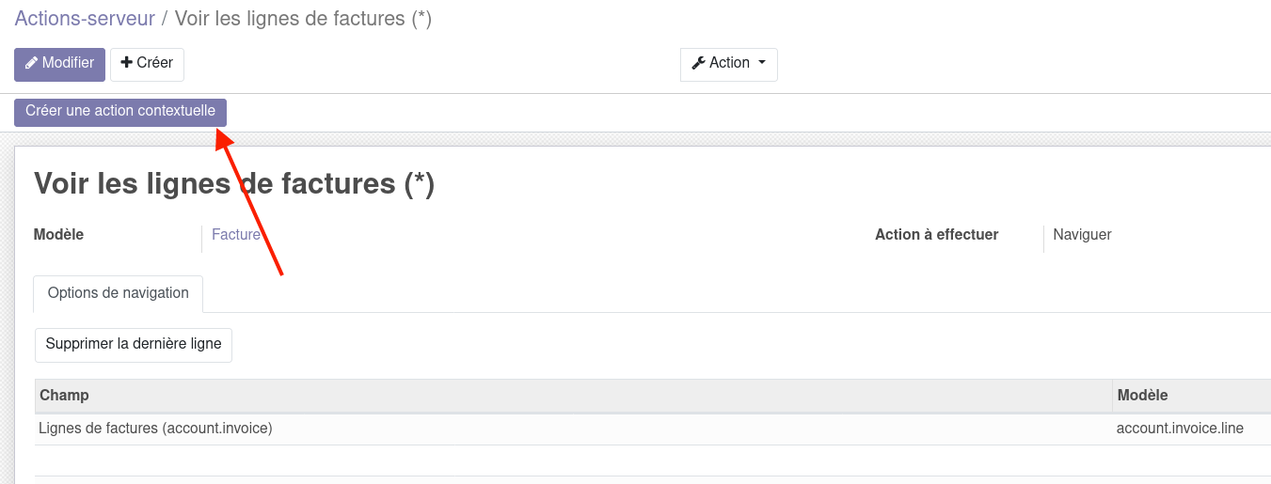Click the empty row under Lignes de factures

point(564,461)
